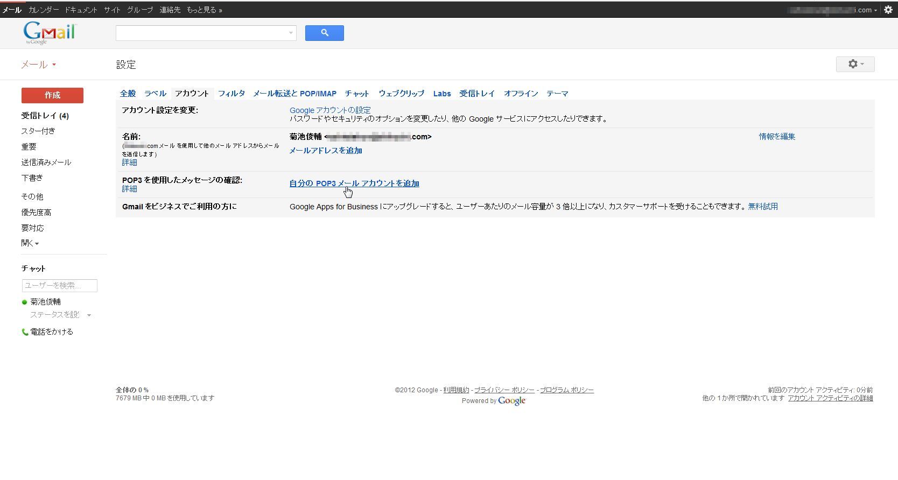The width and height of the screenshot is (898, 480).
Task: Open the メール転送と POP/IMAP tab
Action: point(294,94)
